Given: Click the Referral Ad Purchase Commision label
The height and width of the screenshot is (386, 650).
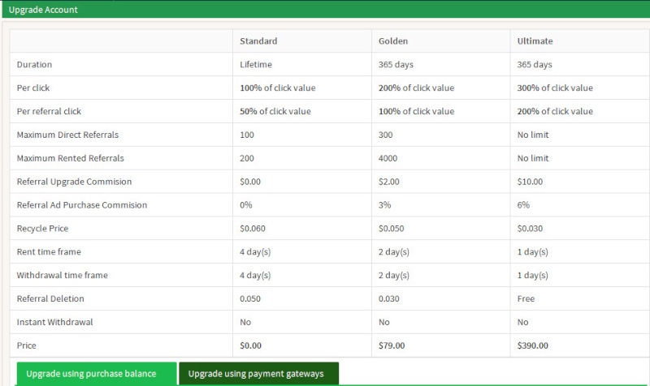Looking at the screenshot, I should tap(82, 205).
